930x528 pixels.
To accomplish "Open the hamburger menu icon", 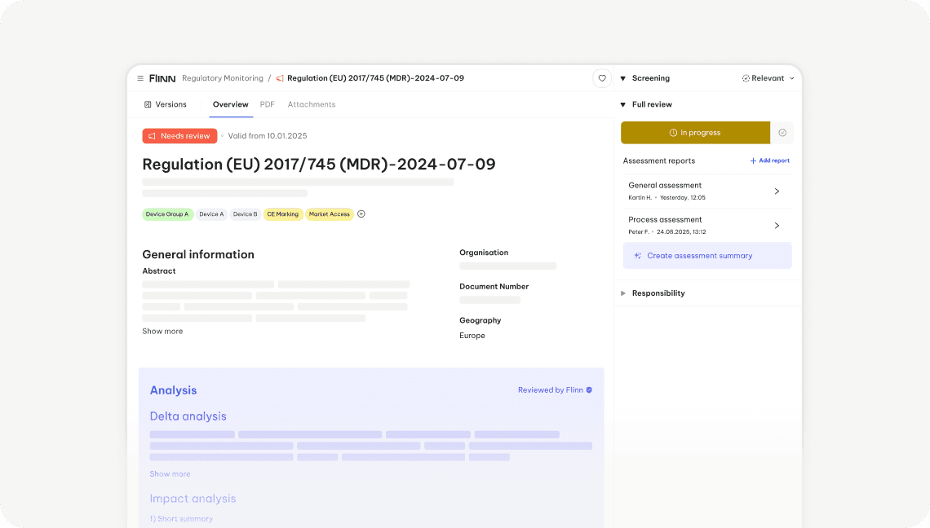I will 140,78.
